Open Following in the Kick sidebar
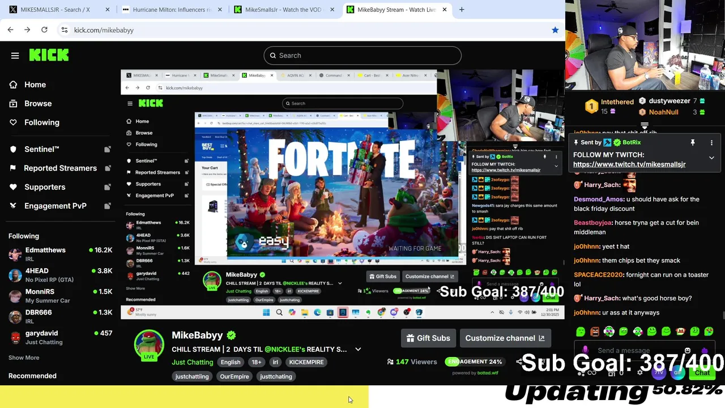Viewport: 725px width, 408px height. point(41,122)
